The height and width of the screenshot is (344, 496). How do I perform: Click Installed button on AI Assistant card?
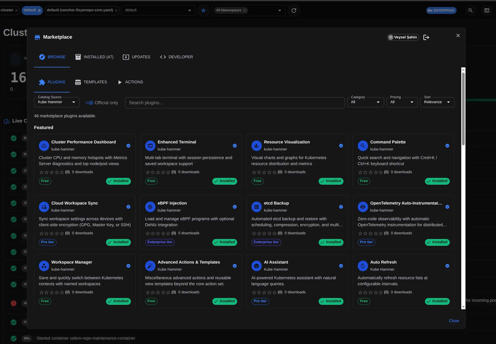[331, 301]
